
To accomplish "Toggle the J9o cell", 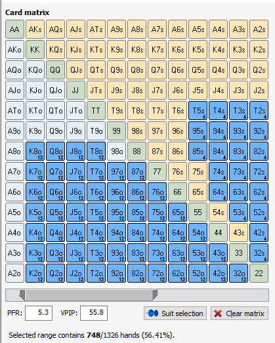I will (x=75, y=131).
